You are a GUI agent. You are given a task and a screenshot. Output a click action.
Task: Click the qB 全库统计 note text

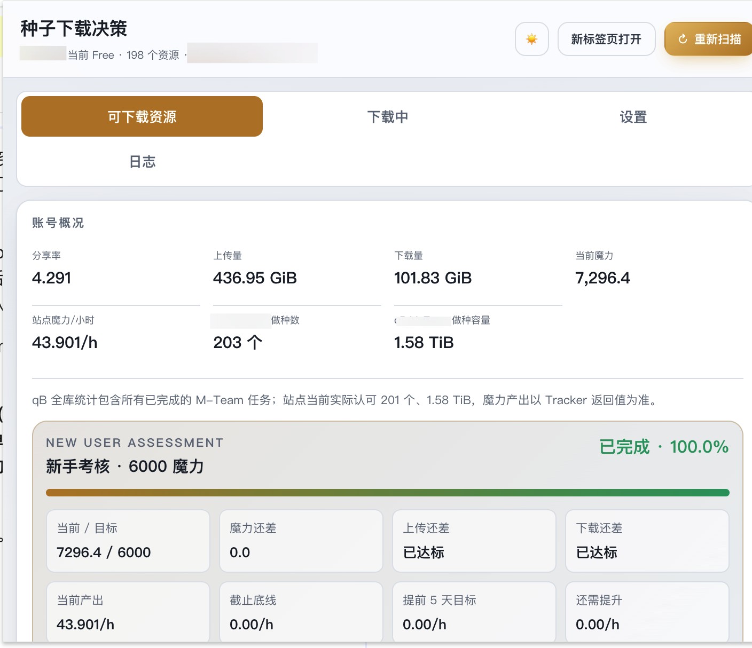coord(345,400)
